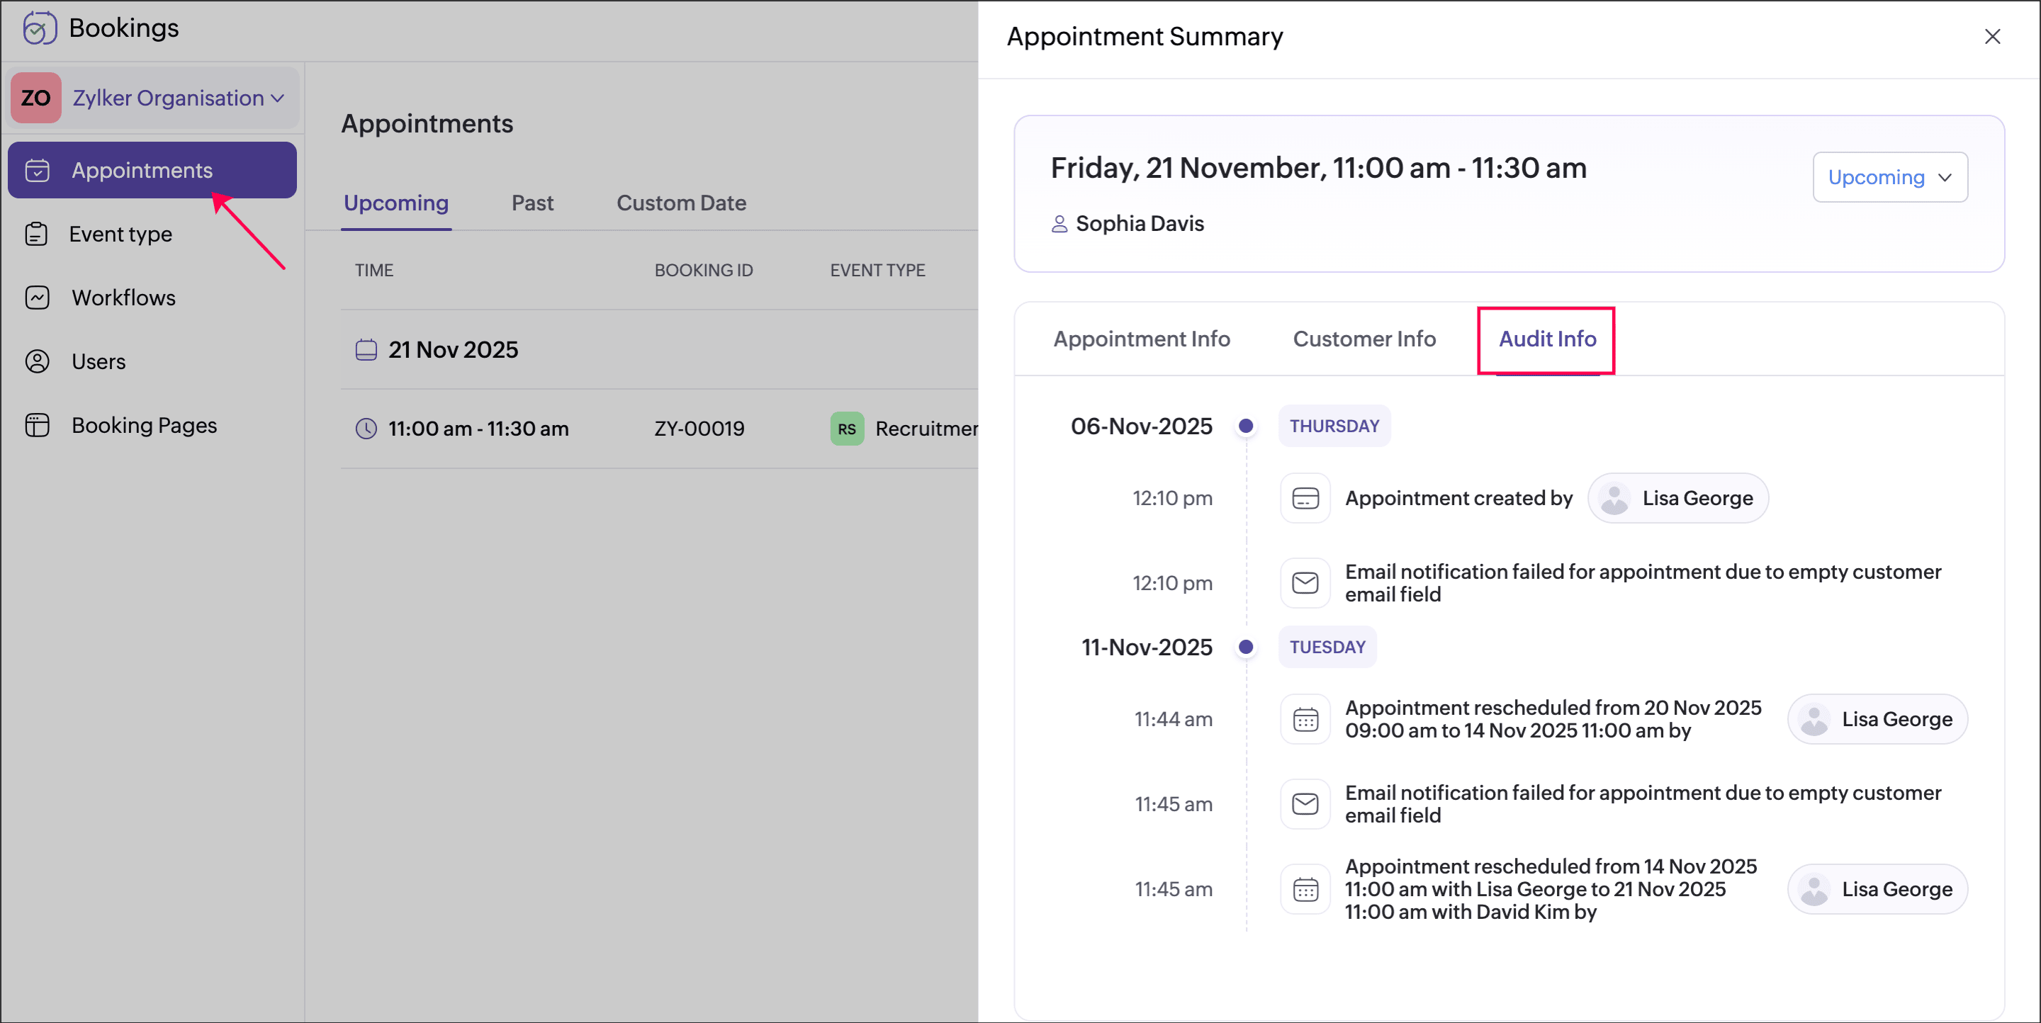The image size is (2041, 1023).
Task: Click the ZO organisation avatar
Action: pyautogui.click(x=35, y=98)
